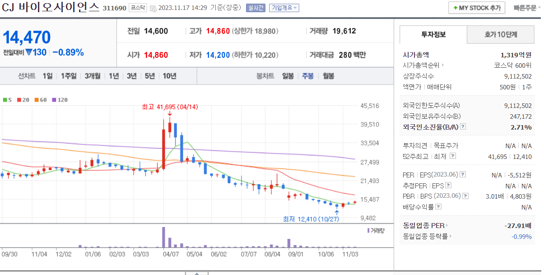544x275 pixels.
Task: Click the 거래대금 value 280 백만
Action: coord(352,55)
